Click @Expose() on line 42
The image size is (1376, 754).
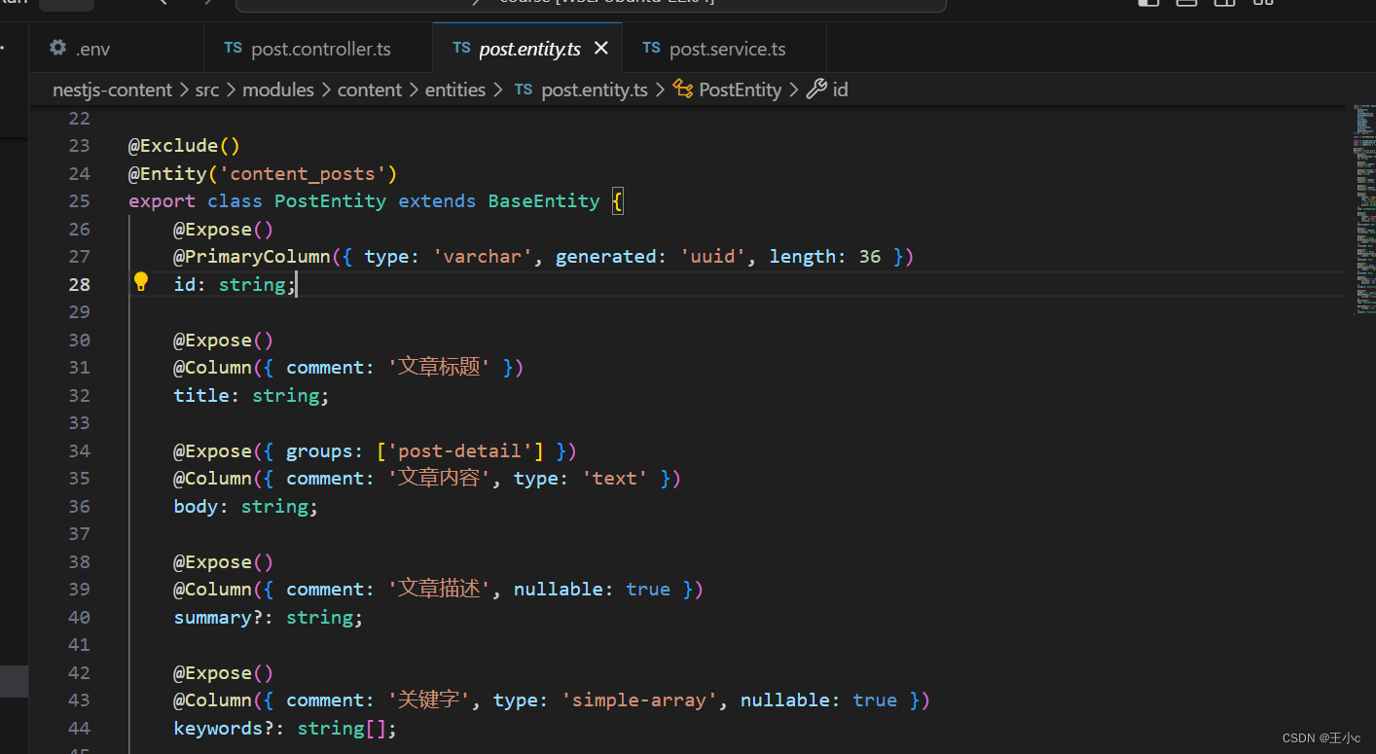(x=224, y=673)
